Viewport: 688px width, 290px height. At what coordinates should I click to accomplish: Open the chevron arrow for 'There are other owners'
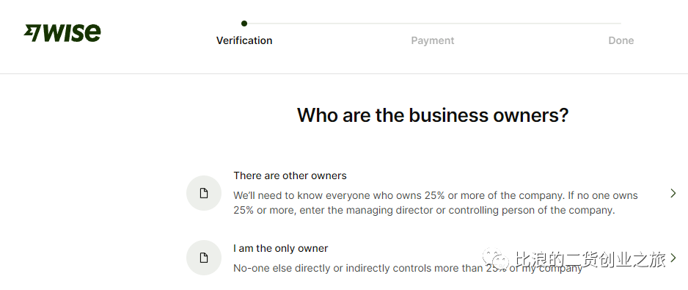click(x=673, y=193)
